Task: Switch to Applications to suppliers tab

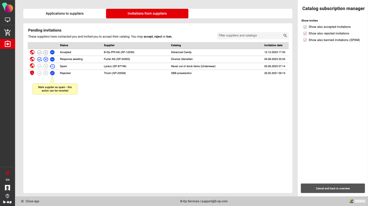Action: (x=64, y=13)
